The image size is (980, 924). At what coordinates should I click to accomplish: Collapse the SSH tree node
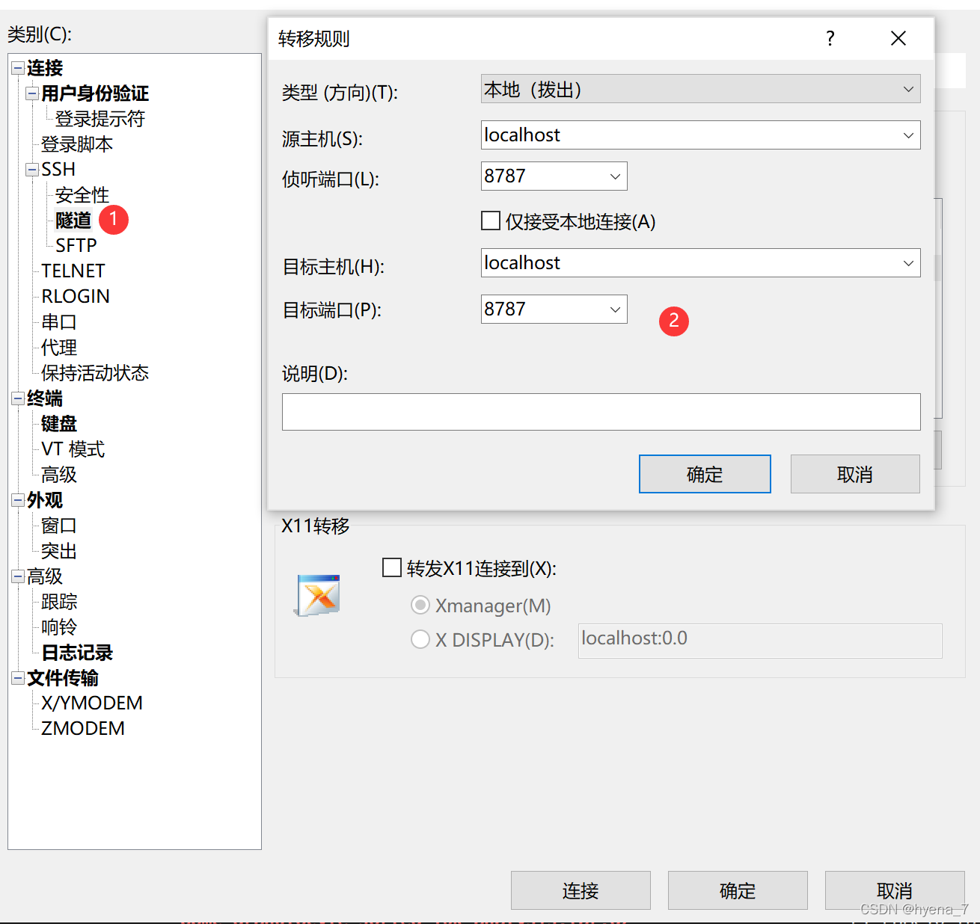[32, 170]
